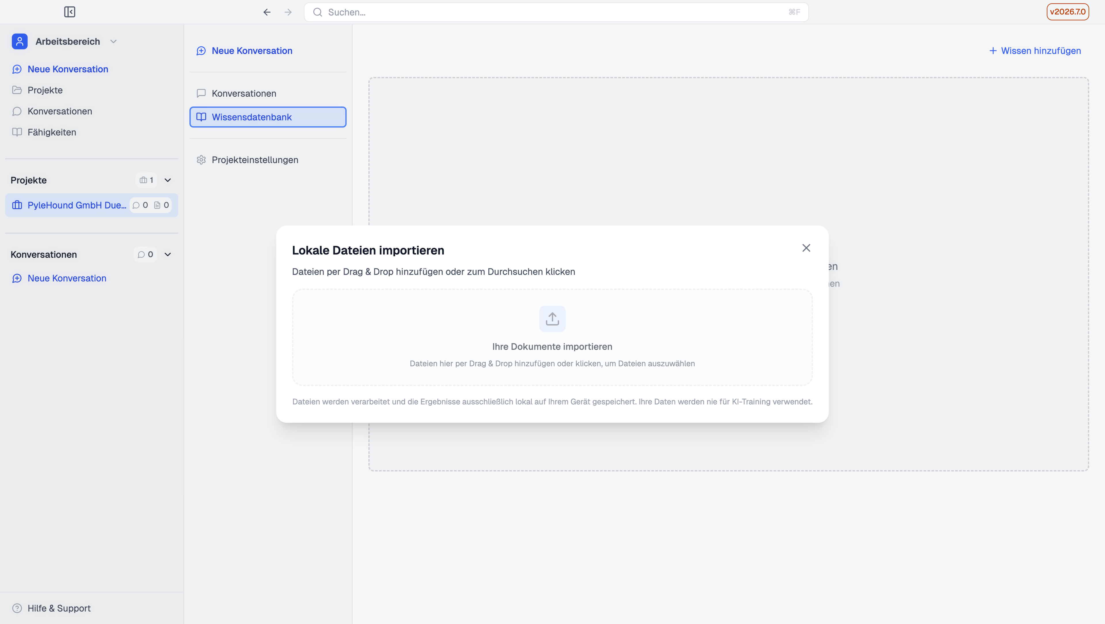Click Ihre Dokumente importieren dropzone text
Image resolution: width=1105 pixels, height=624 pixels.
[x=552, y=347]
